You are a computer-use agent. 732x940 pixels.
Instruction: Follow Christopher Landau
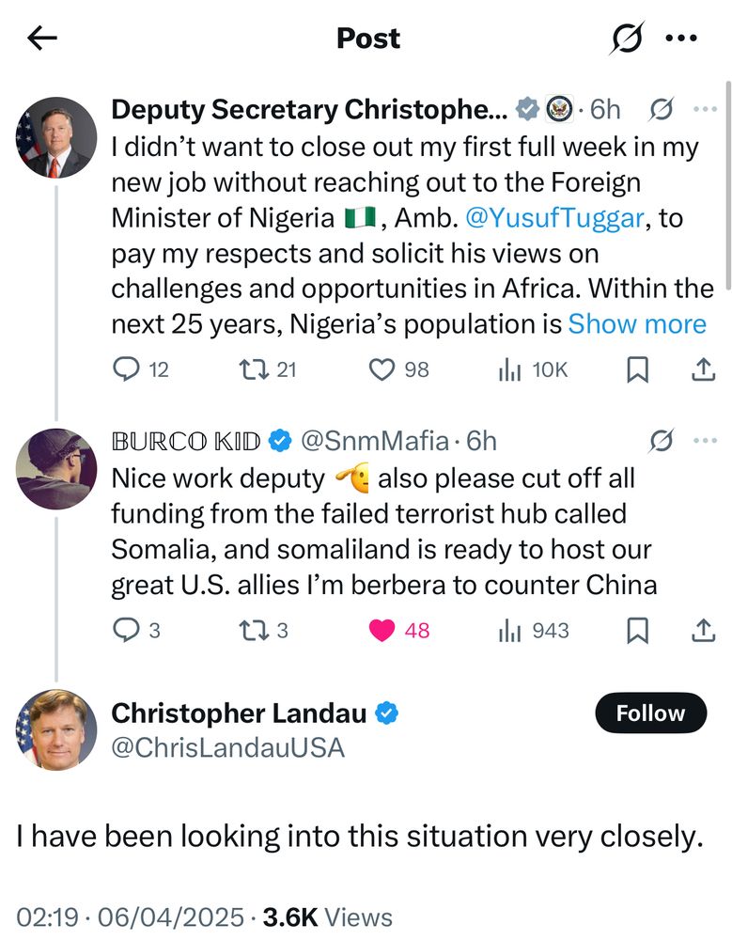(650, 713)
